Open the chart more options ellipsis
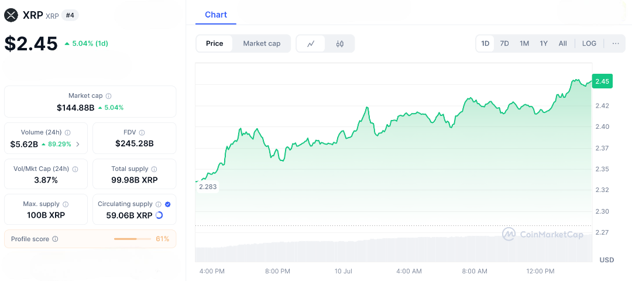 pyautogui.click(x=616, y=43)
